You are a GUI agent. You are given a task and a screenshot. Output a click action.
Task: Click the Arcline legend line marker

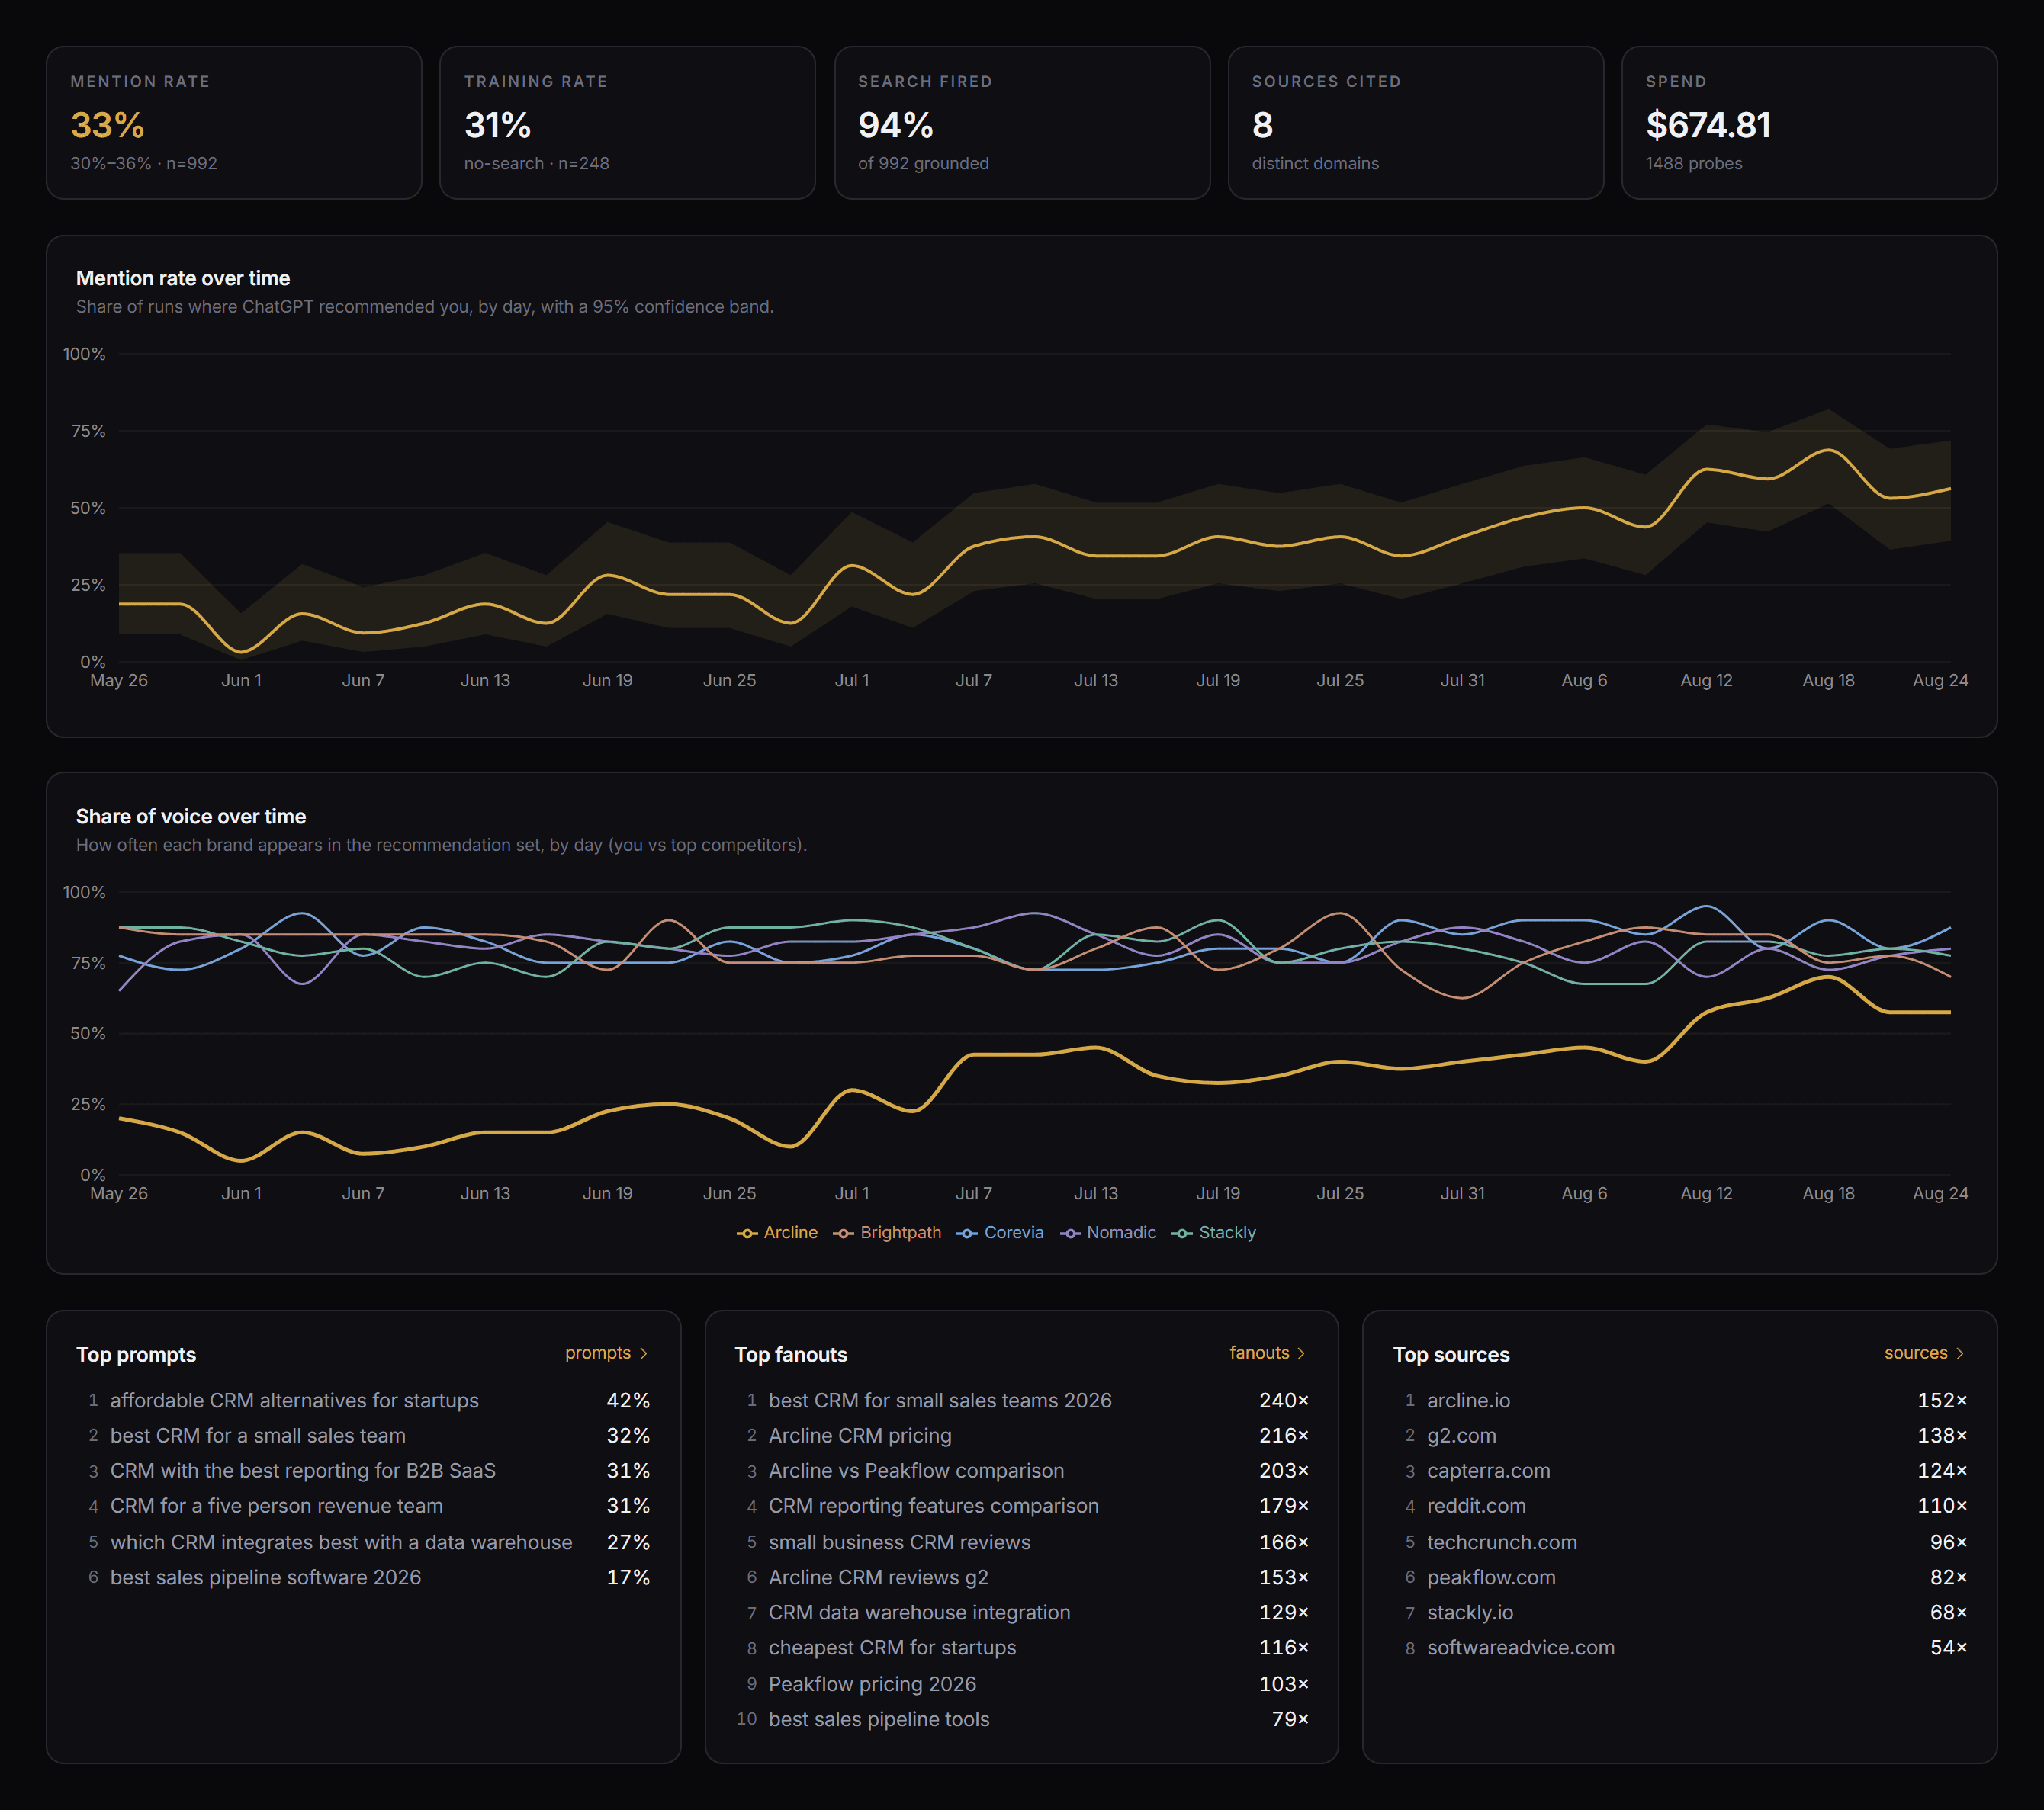[x=747, y=1234]
